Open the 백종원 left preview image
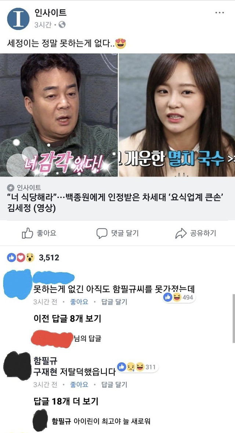The width and height of the screenshot is (235, 433). coord(59,115)
